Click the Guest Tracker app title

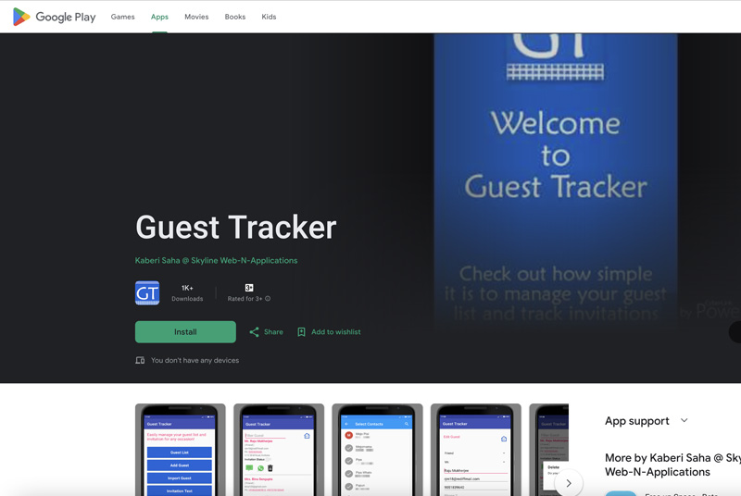click(236, 227)
